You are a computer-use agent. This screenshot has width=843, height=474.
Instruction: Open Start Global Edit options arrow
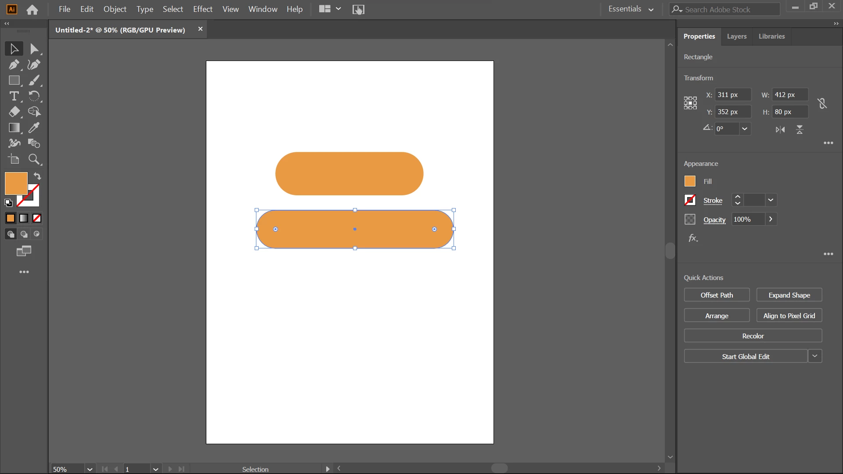[815, 356]
